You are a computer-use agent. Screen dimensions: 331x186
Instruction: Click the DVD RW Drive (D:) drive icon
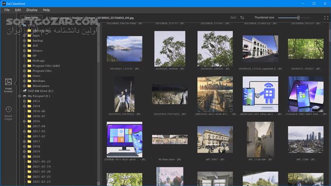click(25, 91)
